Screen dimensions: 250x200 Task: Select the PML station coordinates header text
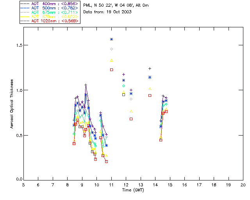point(116,5)
